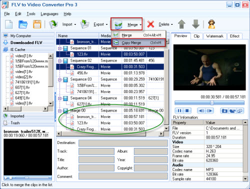Move the clip down with the down arrow icon
This screenshot has height=189, width=250.
coord(195,24)
